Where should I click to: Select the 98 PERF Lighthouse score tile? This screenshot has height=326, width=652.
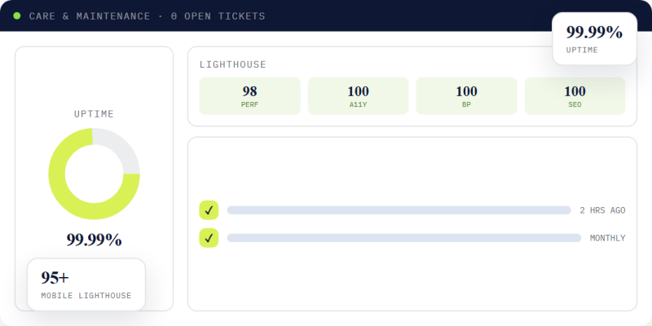249,95
